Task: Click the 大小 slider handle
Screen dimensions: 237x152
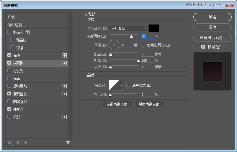Action: (x=110, y=67)
